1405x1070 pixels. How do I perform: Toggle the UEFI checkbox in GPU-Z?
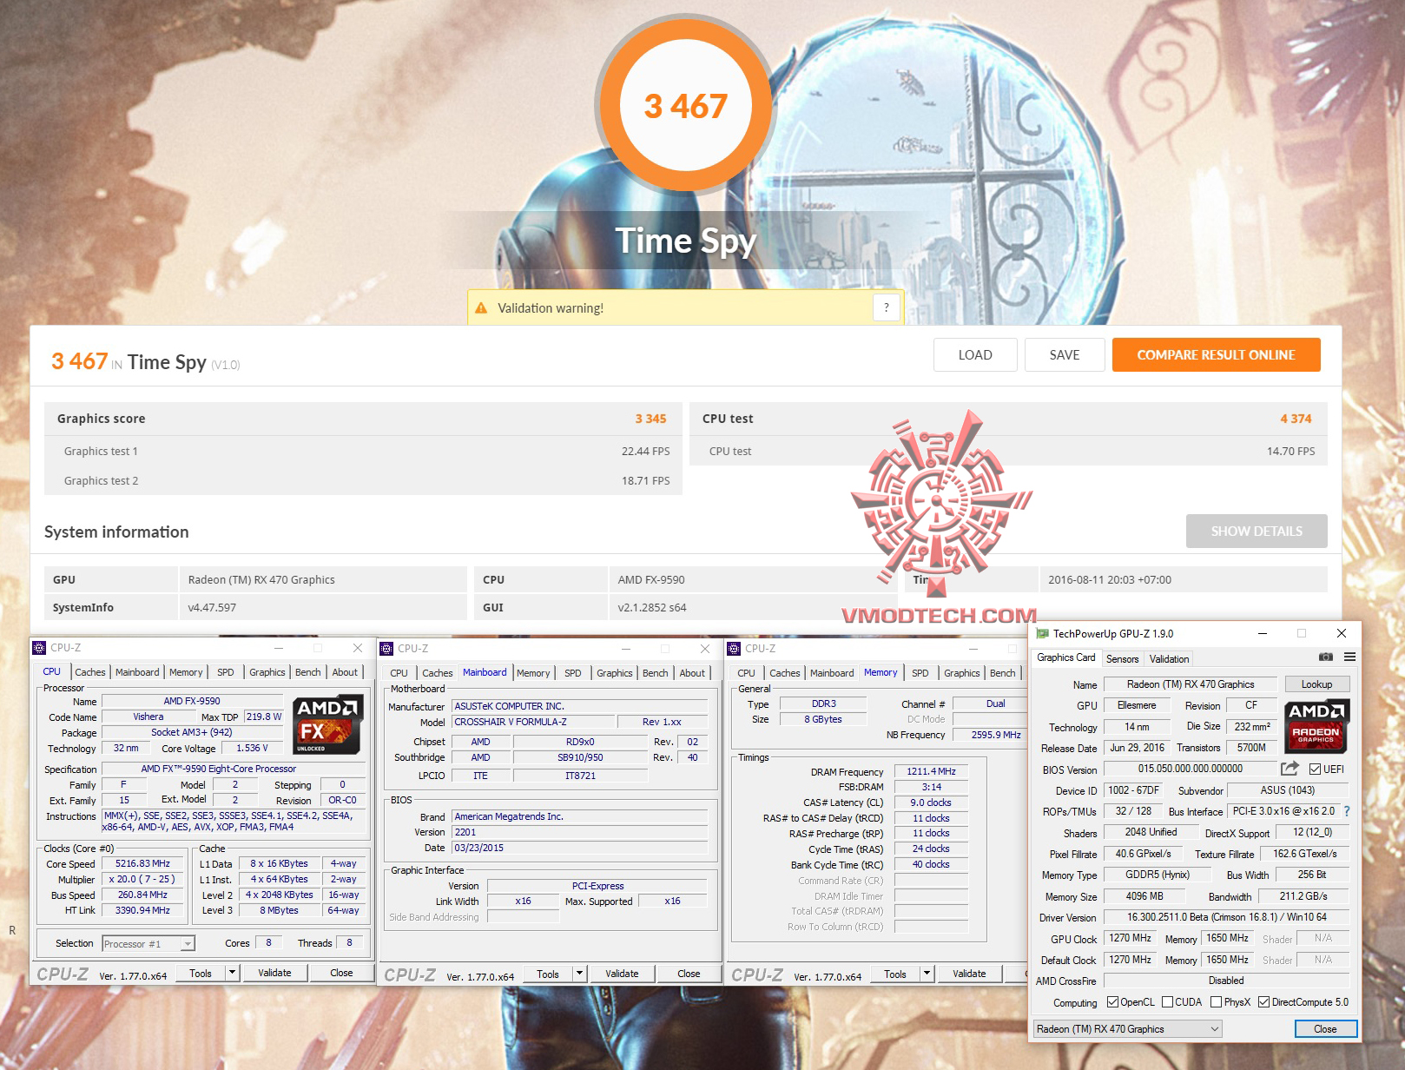[1315, 769]
